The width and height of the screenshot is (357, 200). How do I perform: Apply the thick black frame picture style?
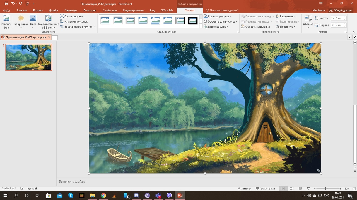[x=193, y=20]
